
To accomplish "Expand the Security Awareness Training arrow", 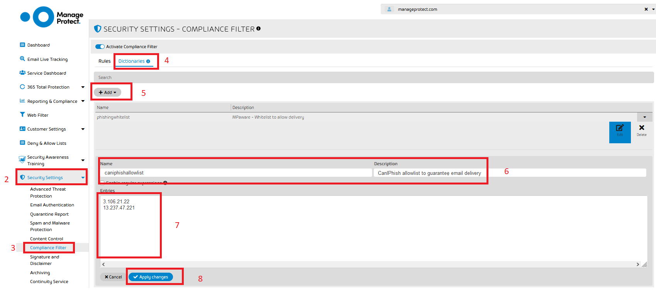I will 83,160.
